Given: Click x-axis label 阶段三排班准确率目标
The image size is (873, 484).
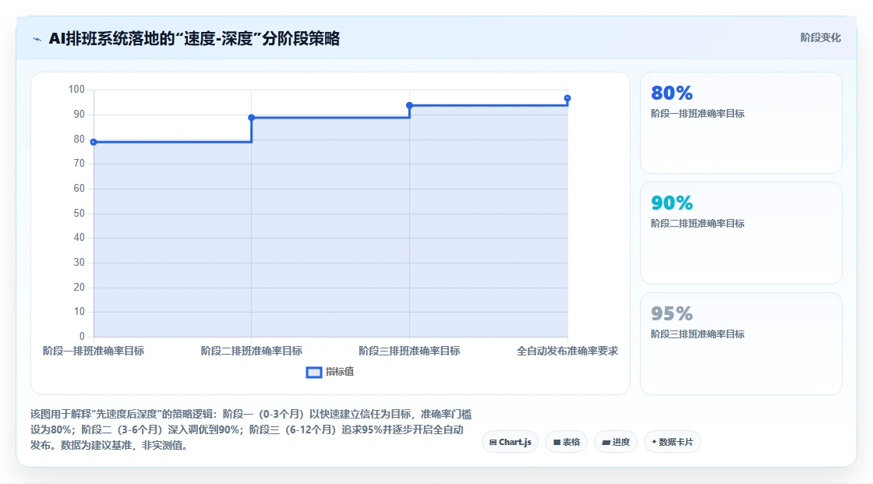Looking at the screenshot, I should tap(409, 351).
